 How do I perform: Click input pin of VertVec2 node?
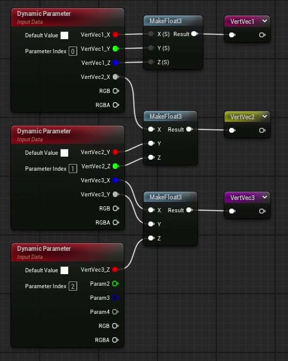(x=232, y=130)
